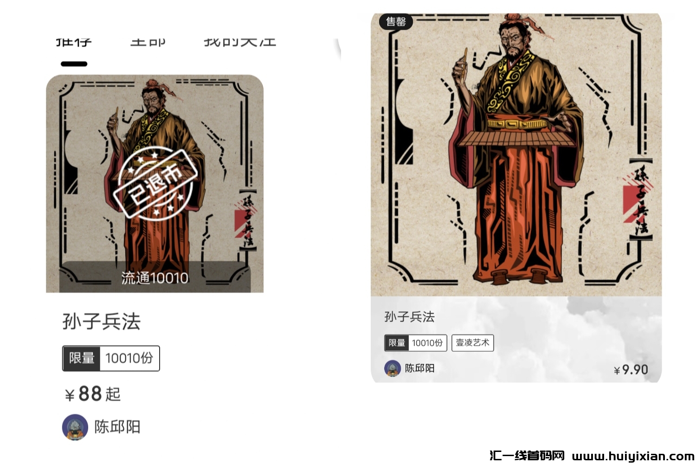The height and width of the screenshot is (464, 696).
Task: Open the large sold-out artwork image
Action: [x=516, y=155]
